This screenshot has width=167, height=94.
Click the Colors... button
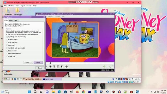tap(28, 63)
